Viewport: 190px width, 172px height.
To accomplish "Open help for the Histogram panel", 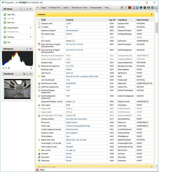I will tap(27, 49).
